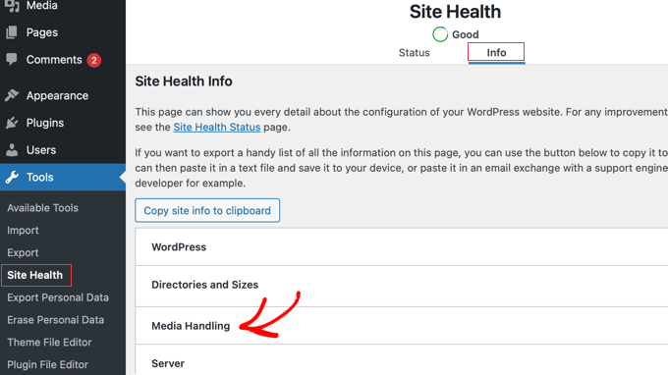Open Theme File Editor link

(x=49, y=343)
